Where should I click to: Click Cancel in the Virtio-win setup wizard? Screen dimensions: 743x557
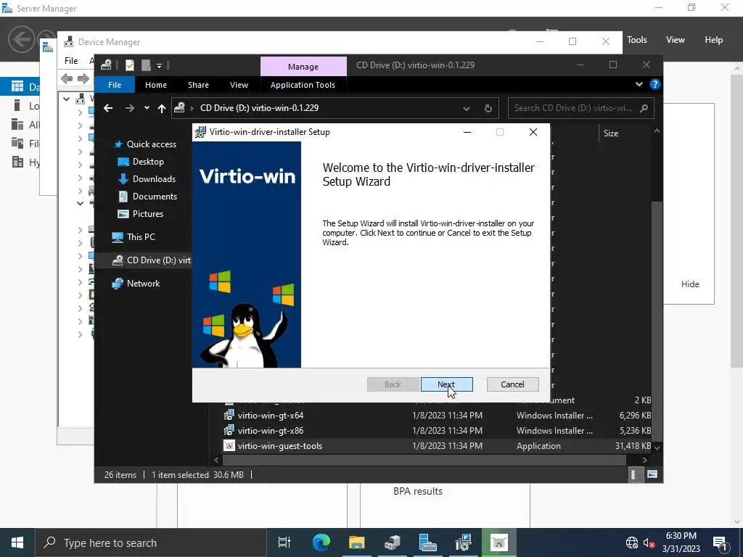coord(512,384)
